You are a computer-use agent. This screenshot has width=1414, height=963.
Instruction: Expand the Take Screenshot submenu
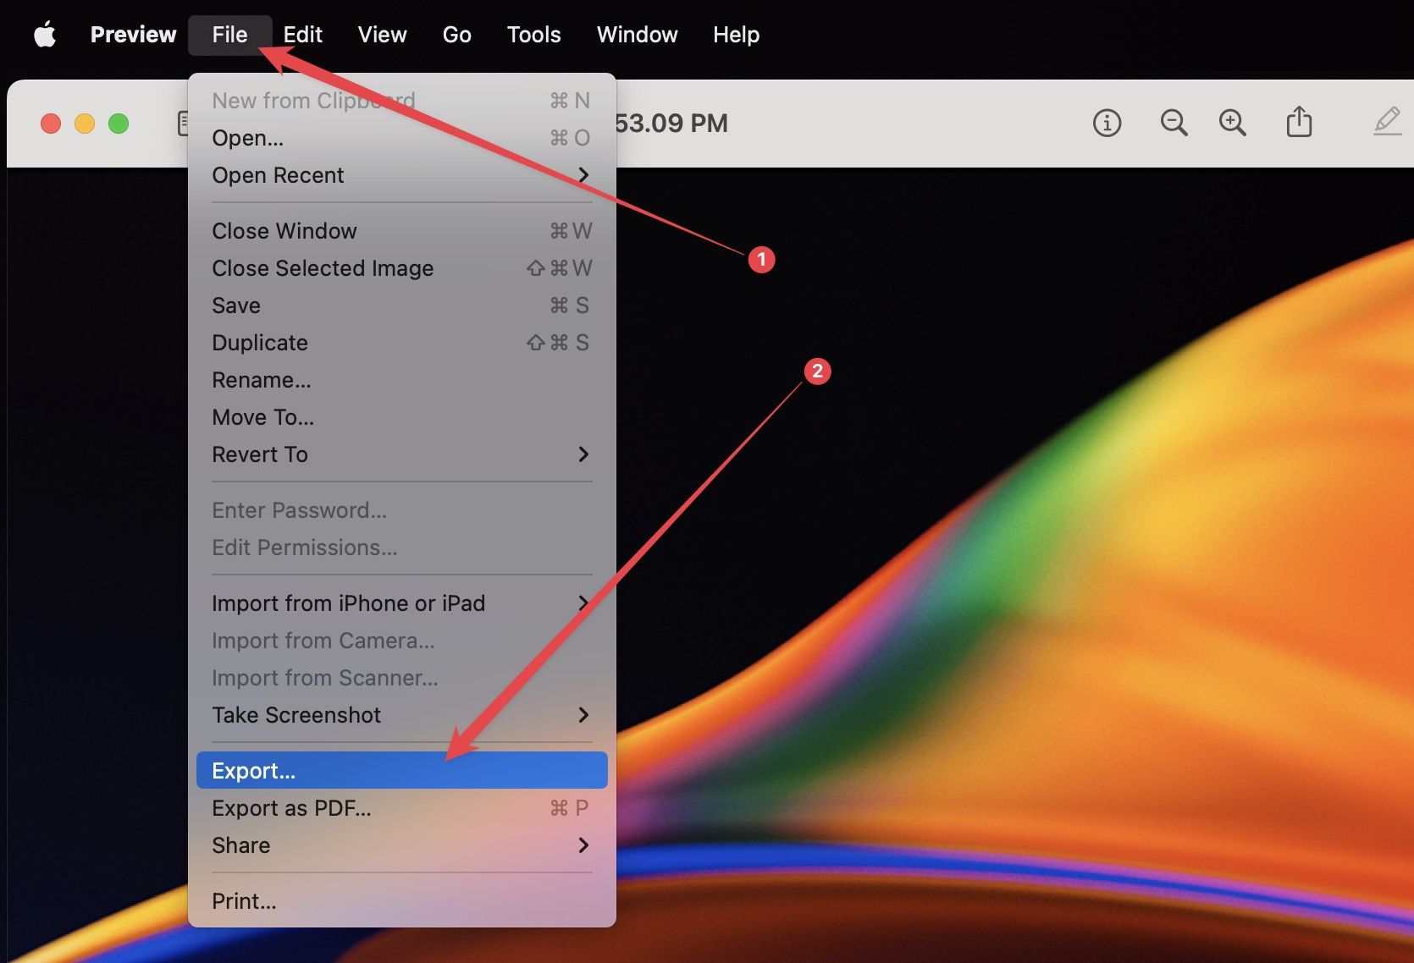tap(296, 715)
